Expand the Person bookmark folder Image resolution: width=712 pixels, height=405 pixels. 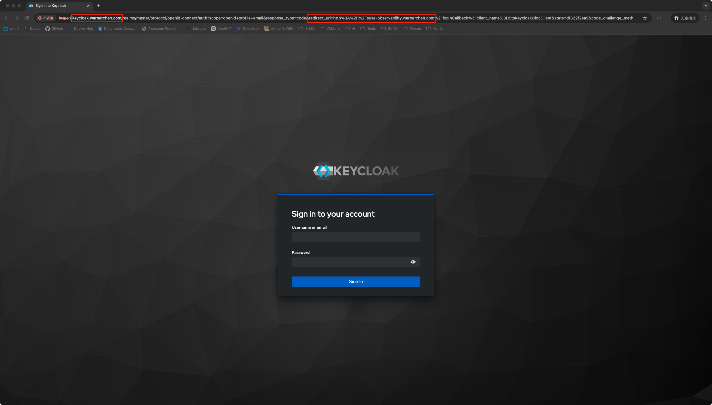[x=412, y=29]
